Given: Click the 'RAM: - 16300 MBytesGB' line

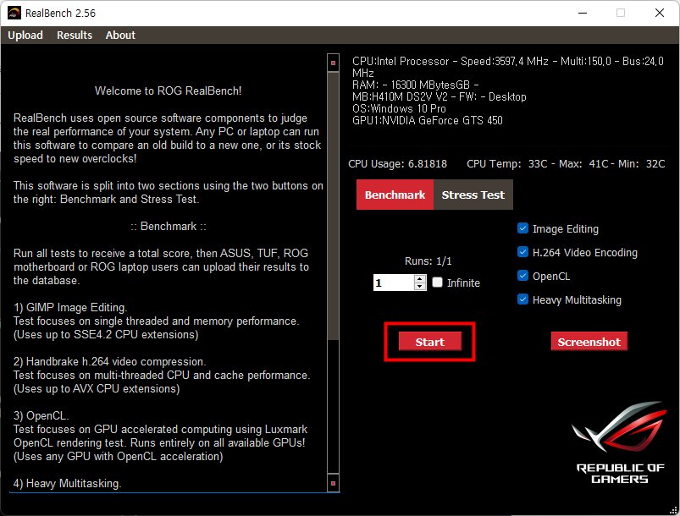Looking at the screenshot, I should (416, 85).
